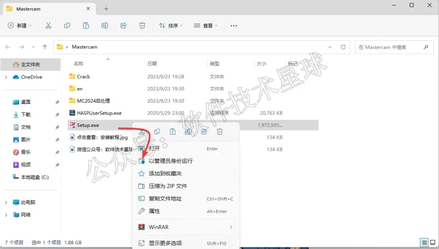Click the Share icon in the context menu

[x=204, y=131]
